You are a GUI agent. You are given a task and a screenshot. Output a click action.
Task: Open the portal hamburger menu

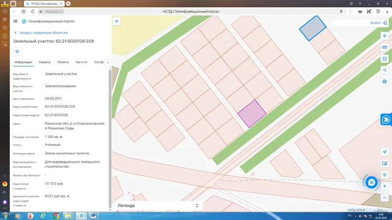tap(16, 21)
